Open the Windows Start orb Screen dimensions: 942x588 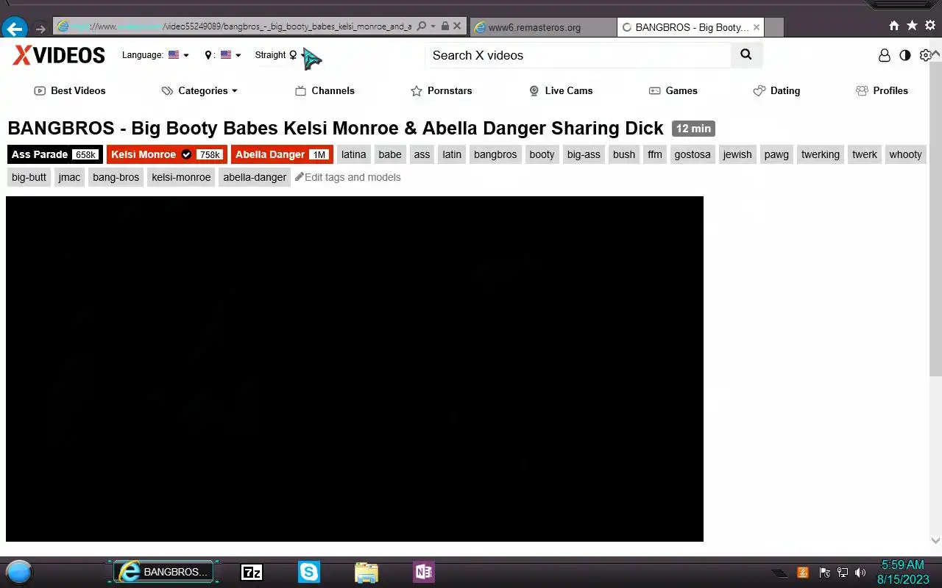click(19, 572)
